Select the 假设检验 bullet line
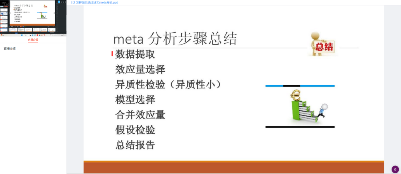This screenshot has height=174, width=401. (135, 130)
